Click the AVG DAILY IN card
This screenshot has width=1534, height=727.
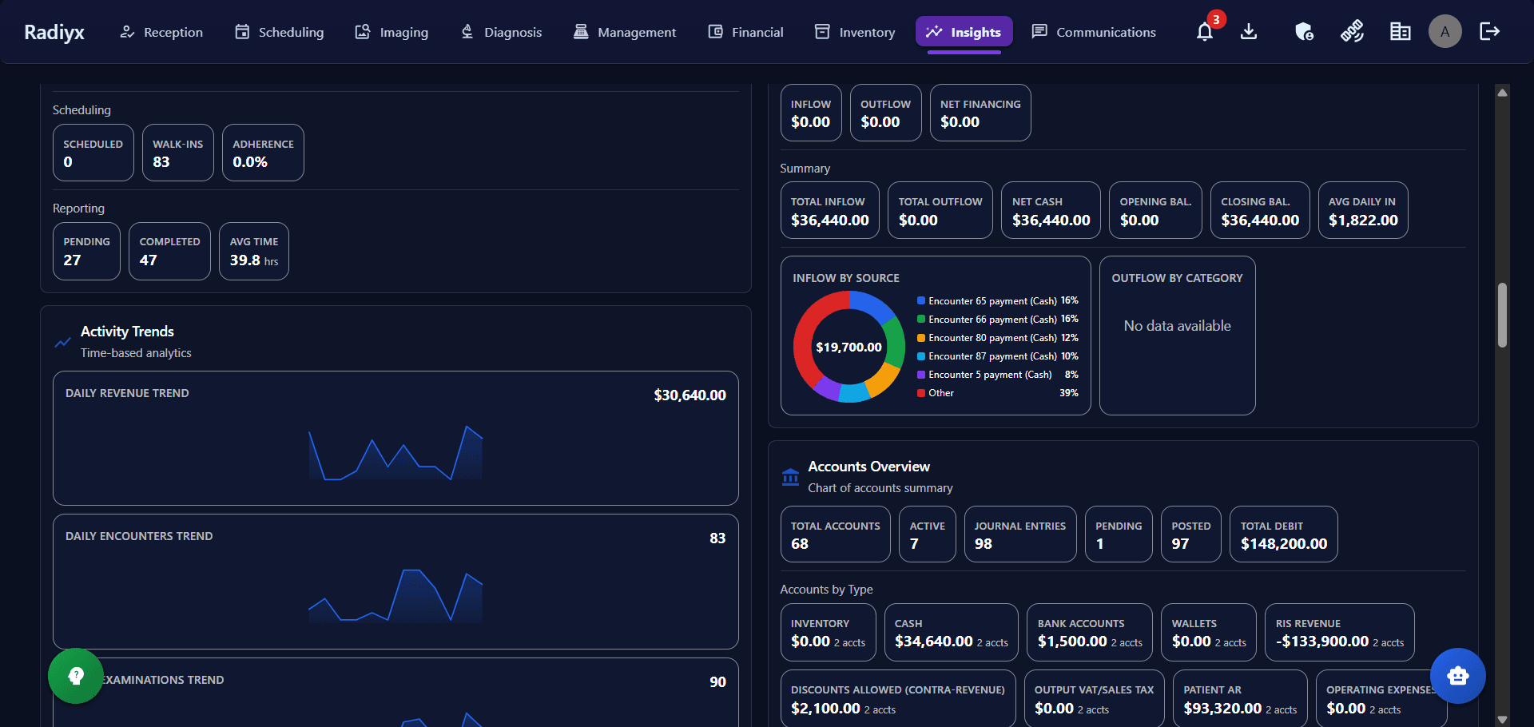[1363, 210]
